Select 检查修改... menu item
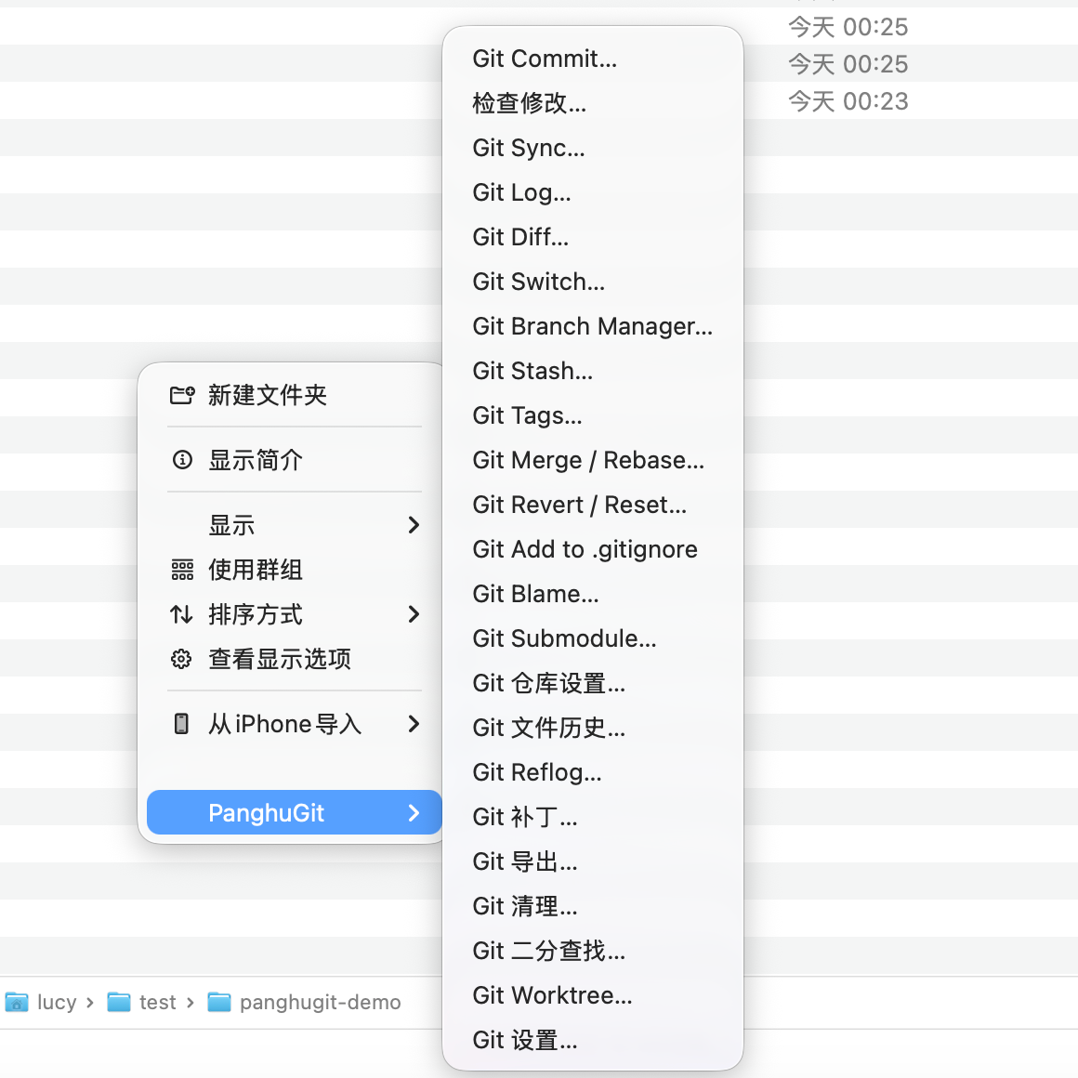Screen dimensions: 1078x1078 pyautogui.click(x=593, y=103)
